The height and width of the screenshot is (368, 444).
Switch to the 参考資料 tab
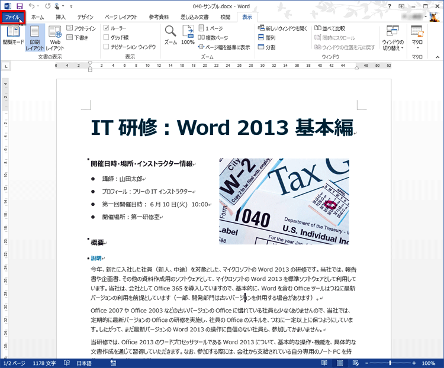click(159, 17)
